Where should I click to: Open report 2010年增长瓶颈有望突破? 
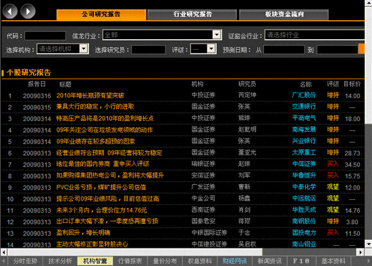(x=90, y=95)
